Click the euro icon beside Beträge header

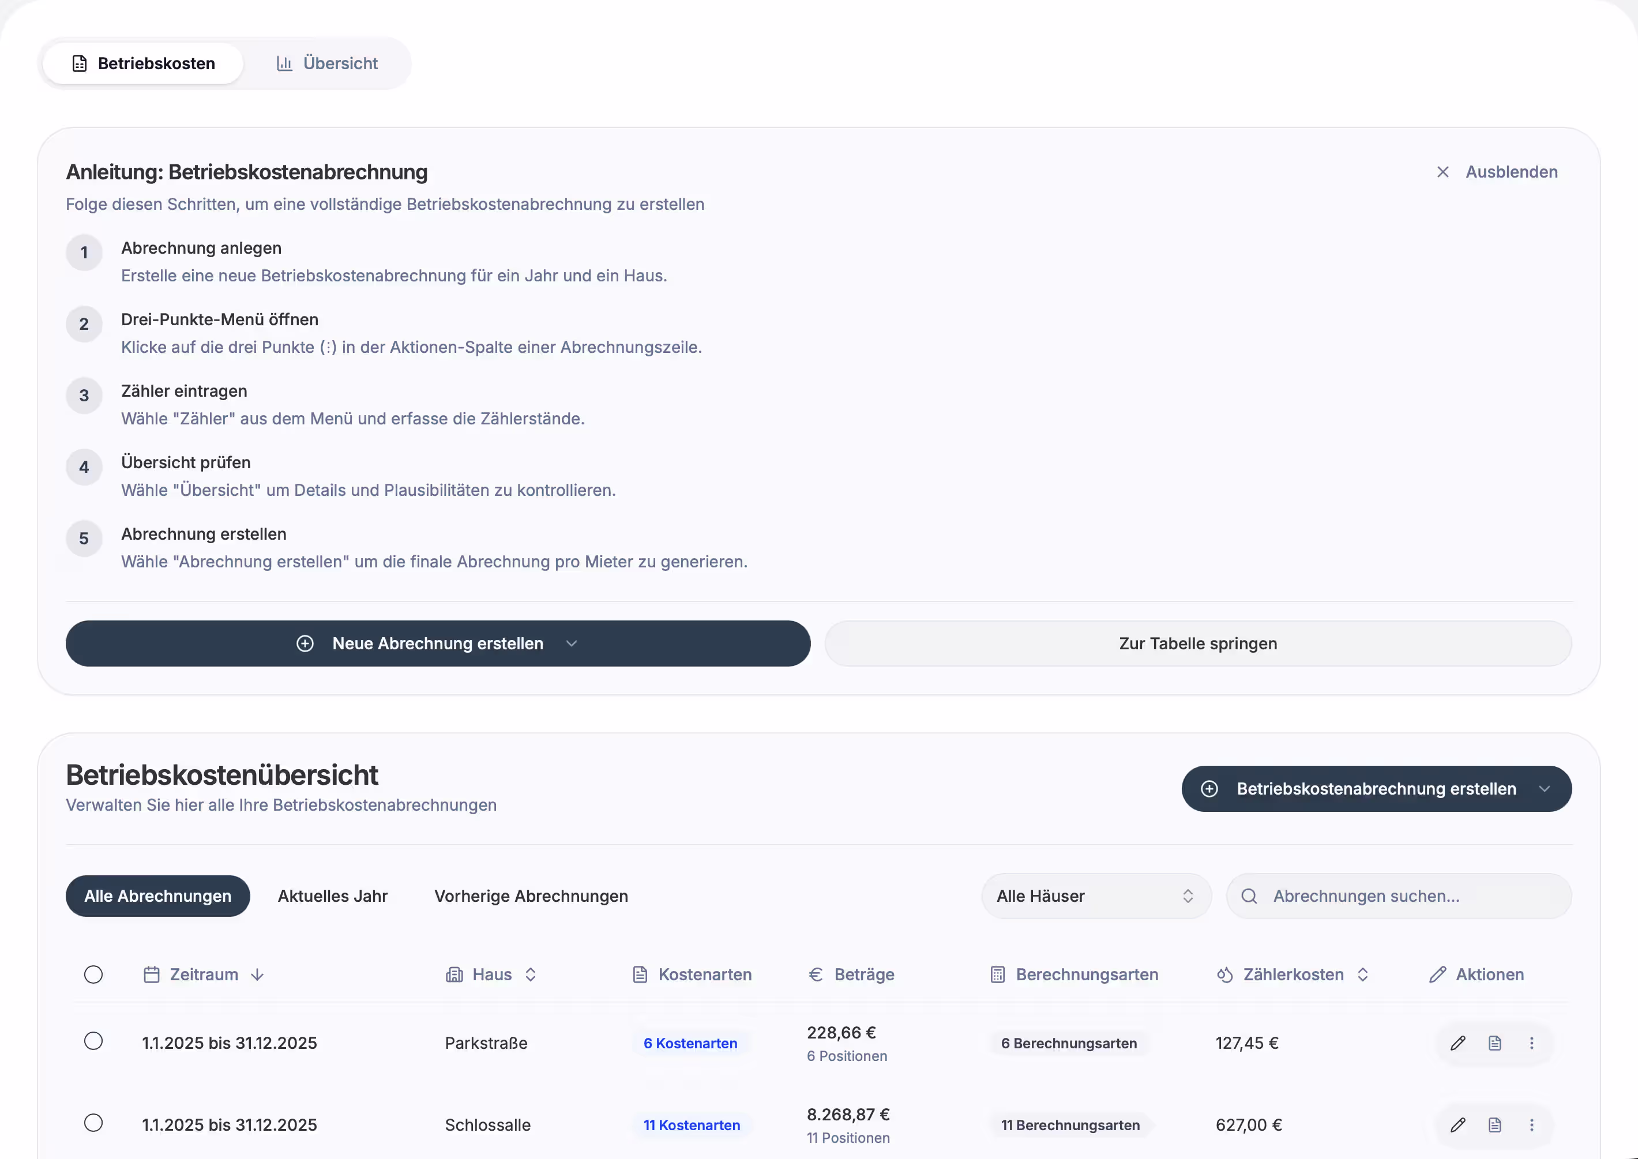click(816, 974)
